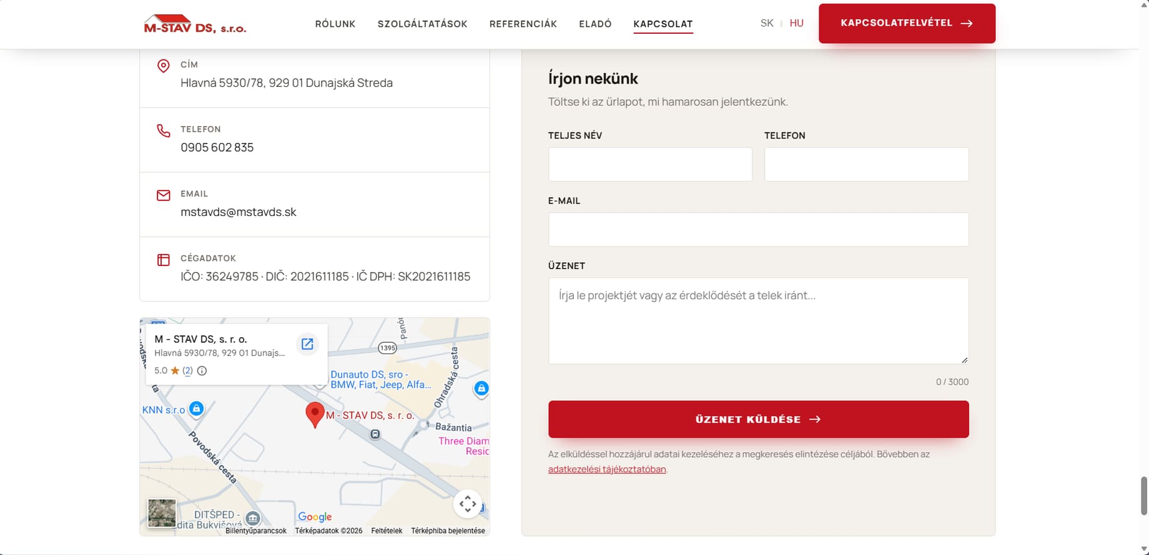Viewport: 1149px width, 555px height.
Task: Click the IČO company data line
Action: [x=325, y=277]
